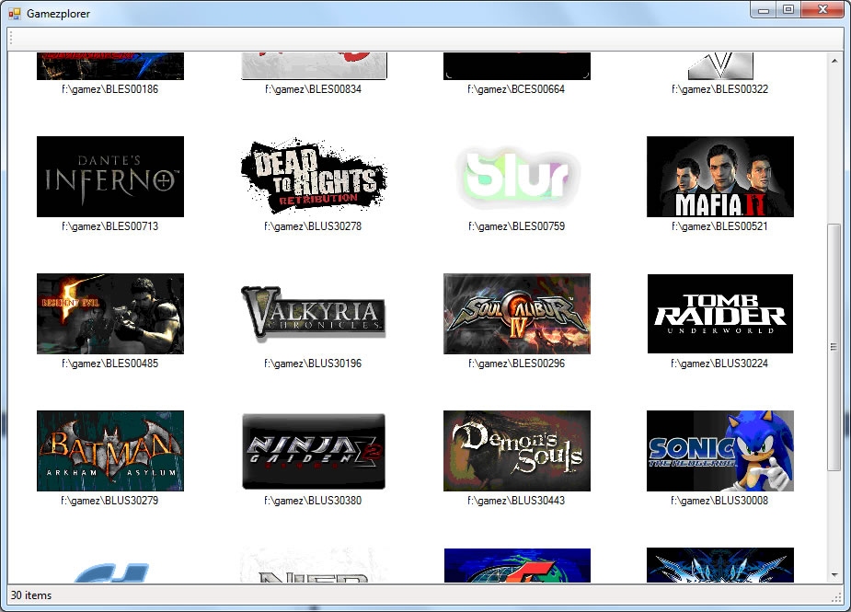
Task: Select the Tomb Raider Underworld cover
Action: pos(720,314)
